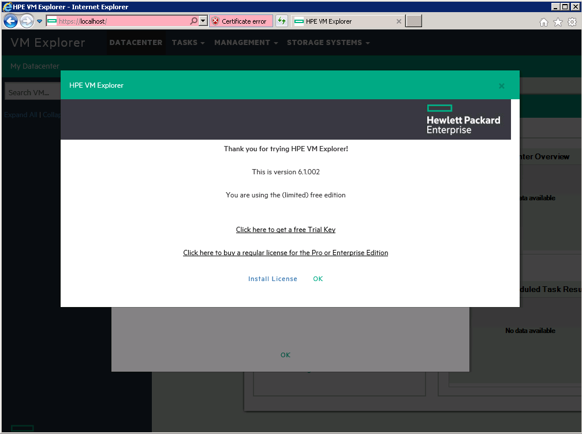This screenshot has height=434, width=582.
Task: Expand the STORAGE SYSTEMS dropdown menu
Action: pos(328,43)
